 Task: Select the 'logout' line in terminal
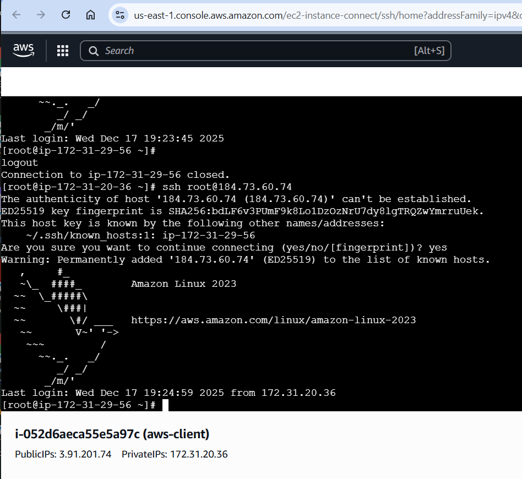20,163
